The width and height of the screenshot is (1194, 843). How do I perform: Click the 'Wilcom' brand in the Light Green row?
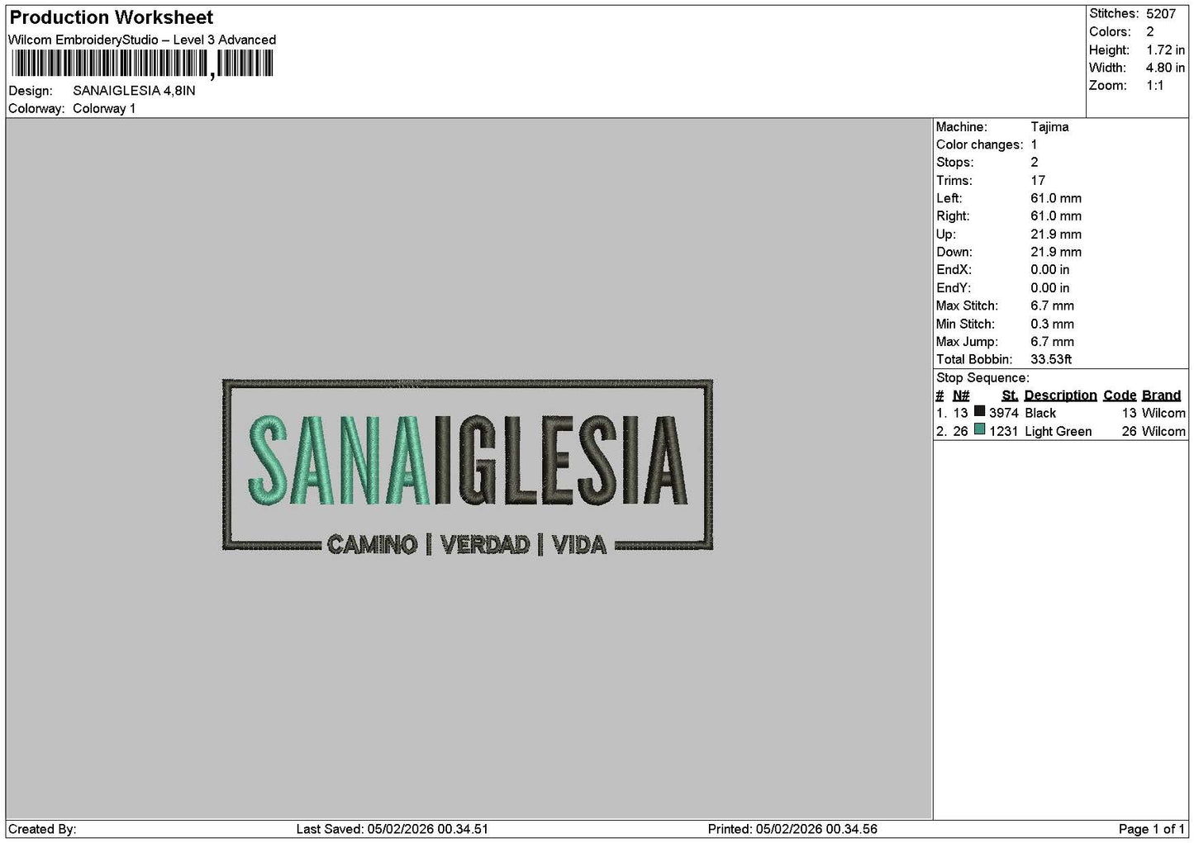pyautogui.click(x=1163, y=432)
